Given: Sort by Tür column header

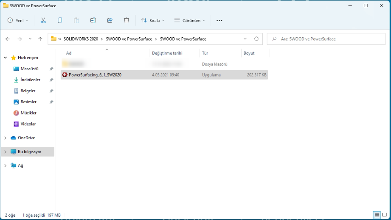Looking at the screenshot, I should point(205,53).
